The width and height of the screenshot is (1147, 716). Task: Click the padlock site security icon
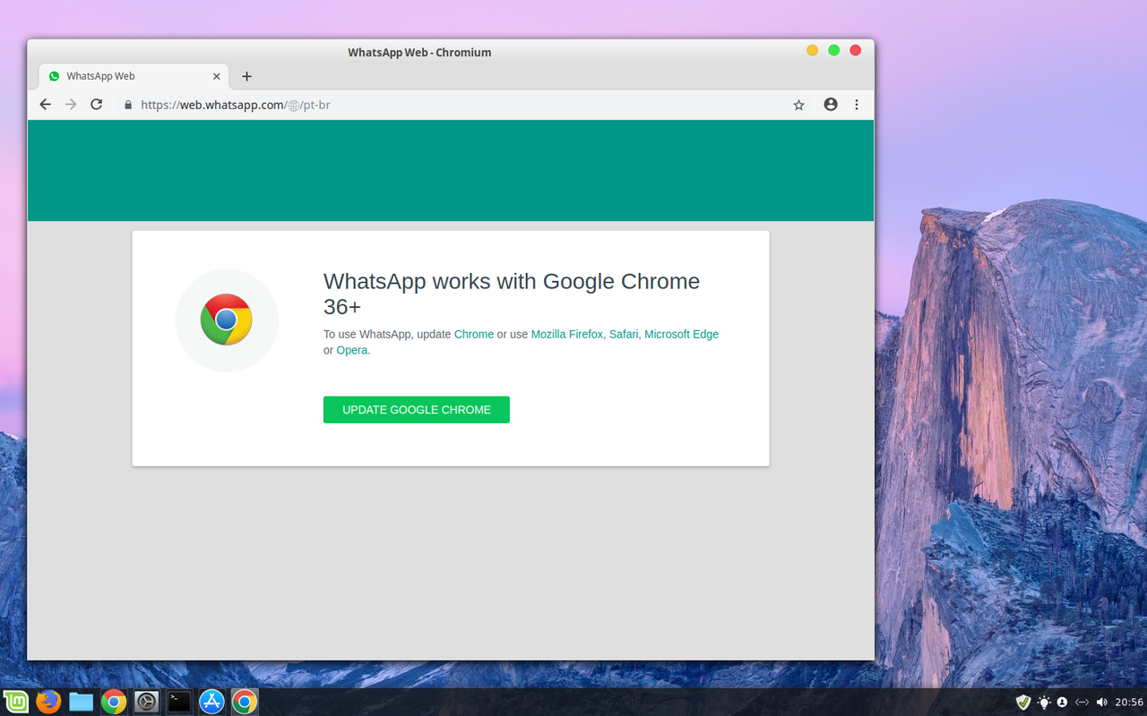(127, 105)
